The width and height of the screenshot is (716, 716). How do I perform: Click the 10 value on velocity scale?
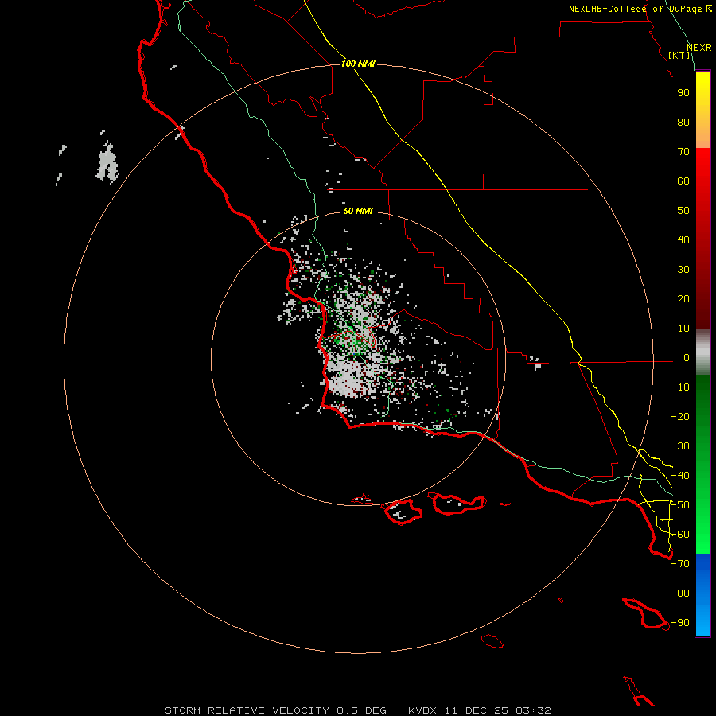[x=683, y=329]
